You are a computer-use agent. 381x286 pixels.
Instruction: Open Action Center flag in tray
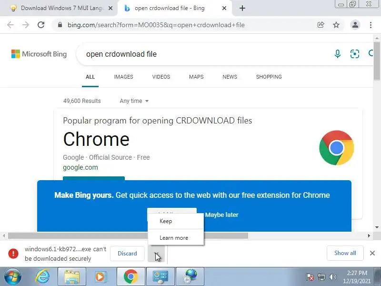coord(310,277)
